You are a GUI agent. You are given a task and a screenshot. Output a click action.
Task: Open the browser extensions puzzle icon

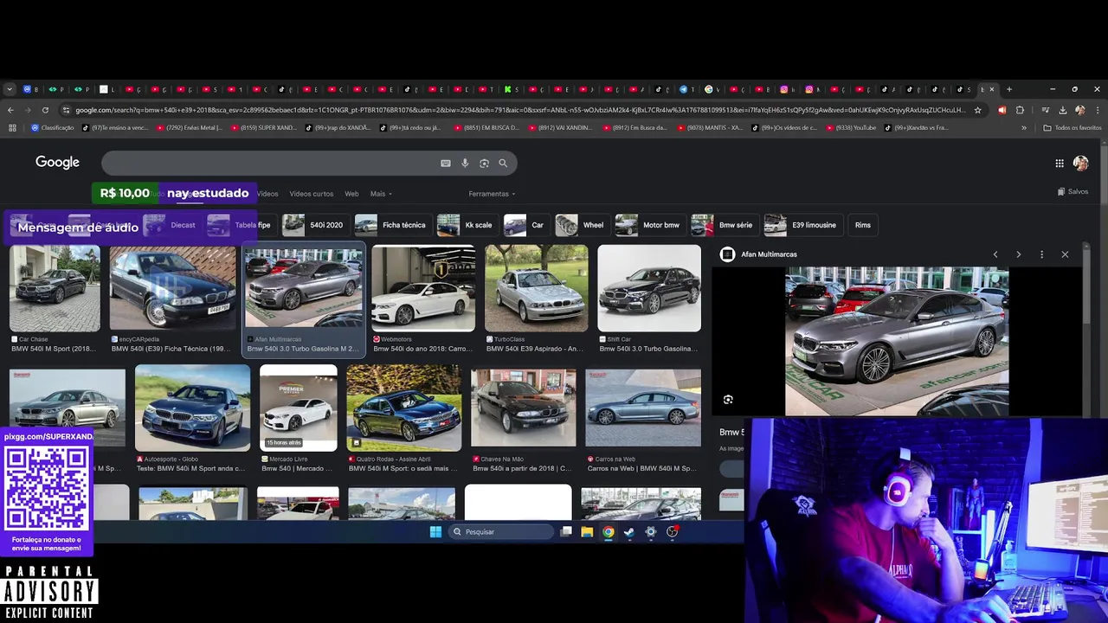[x=1020, y=110]
